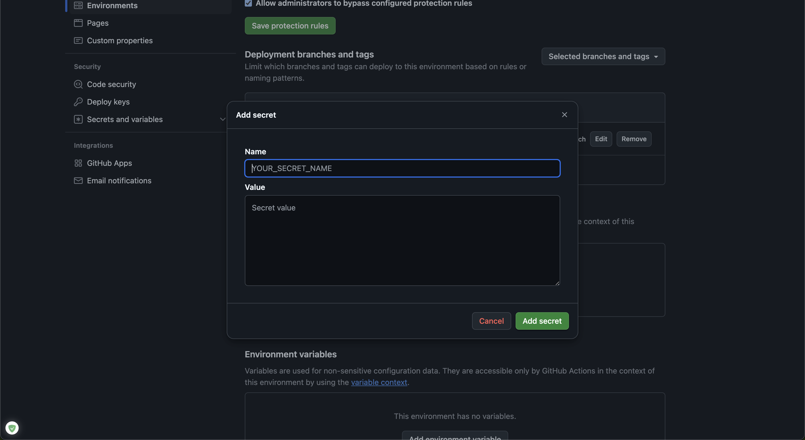Click the Environment variables heading
This screenshot has width=805, height=440.
tap(290, 354)
